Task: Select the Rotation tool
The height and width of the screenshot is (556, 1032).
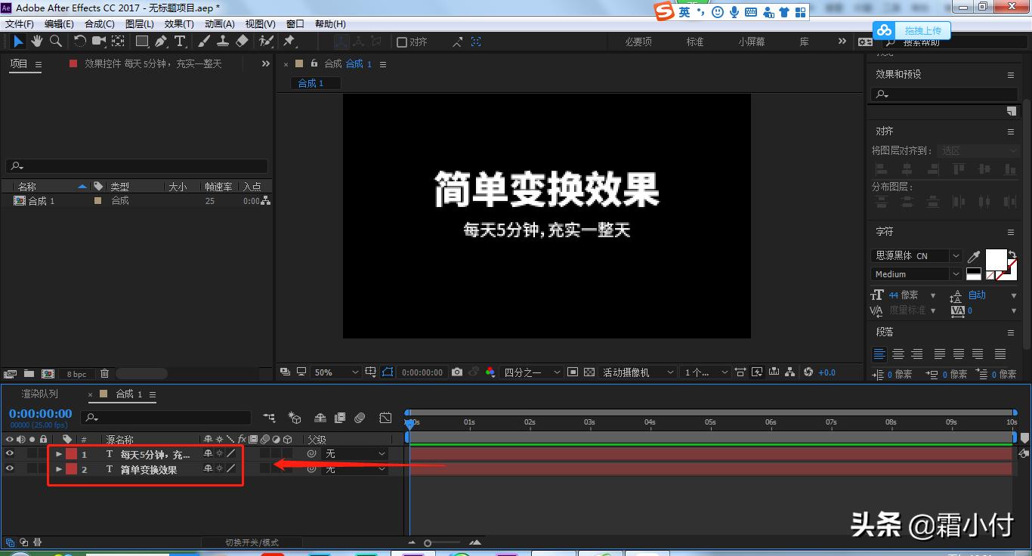Action: point(80,42)
